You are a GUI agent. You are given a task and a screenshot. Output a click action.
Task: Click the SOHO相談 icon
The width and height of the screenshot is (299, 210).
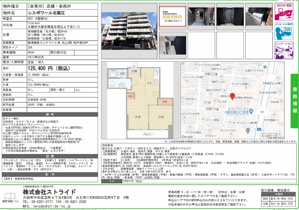click(283, 12)
